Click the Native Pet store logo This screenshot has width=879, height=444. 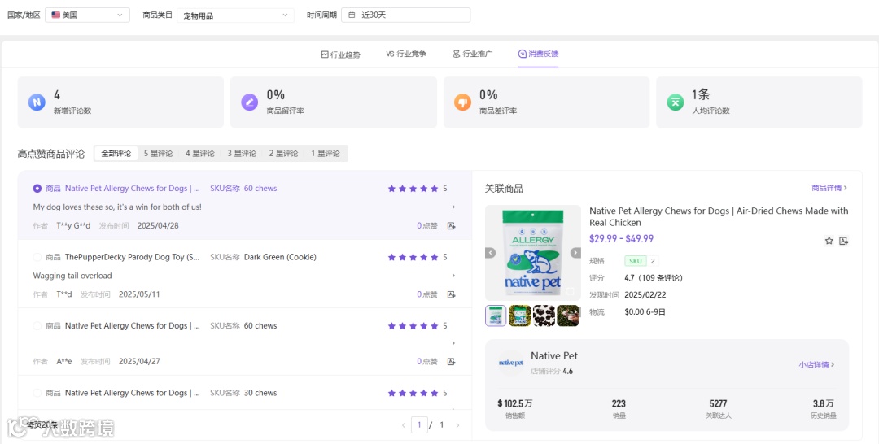point(510,363)
